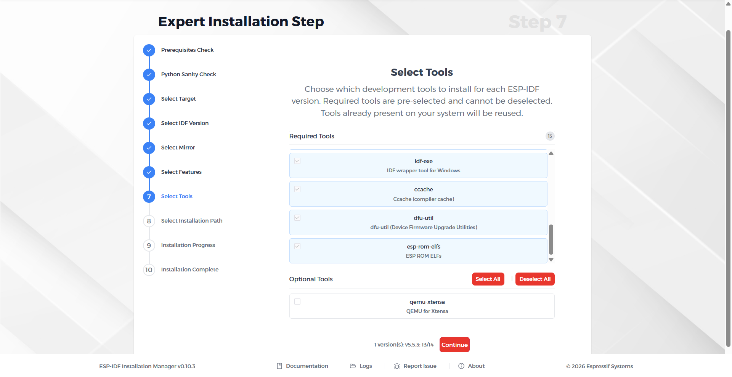Go to Select IDF Version step

[185, 123]
